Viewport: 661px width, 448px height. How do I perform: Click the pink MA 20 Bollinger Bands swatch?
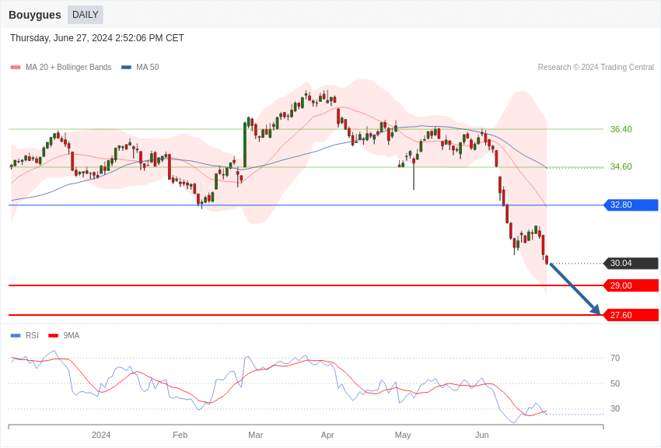click(16, 68)
